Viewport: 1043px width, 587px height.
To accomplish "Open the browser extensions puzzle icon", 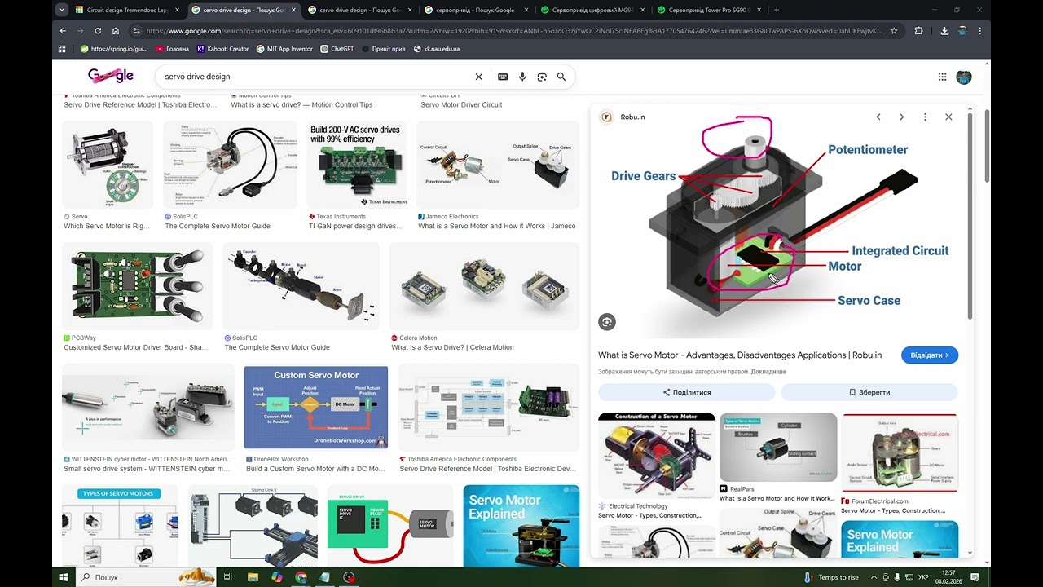I will pos(919,31).
